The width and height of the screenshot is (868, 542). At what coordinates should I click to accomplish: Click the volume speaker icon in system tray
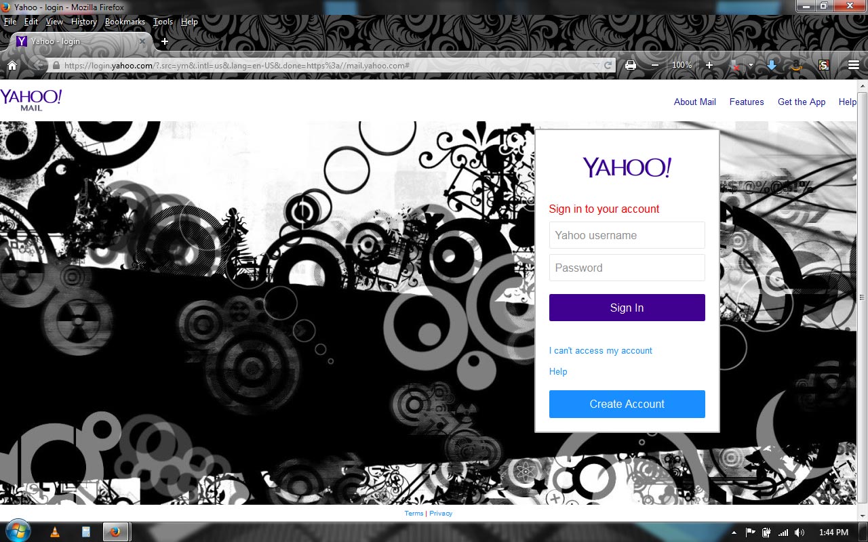point(799,533)
